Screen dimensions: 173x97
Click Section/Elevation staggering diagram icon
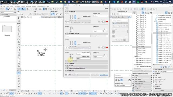coord(105,56)
